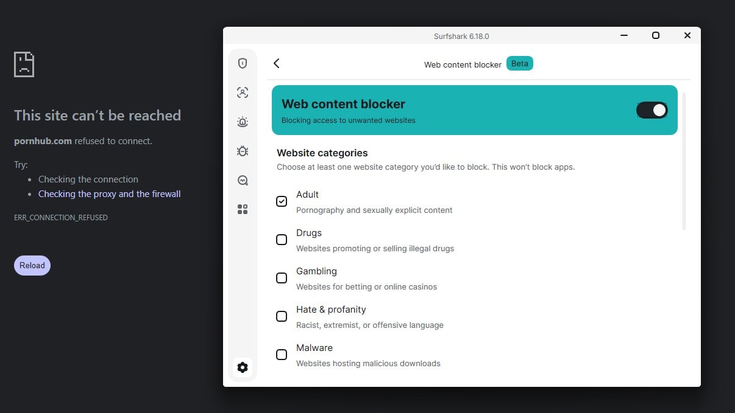Click the 'Website categories' heading
Image resolution: width=735 pixels, height=413 pixels.
tap(322, 153)
